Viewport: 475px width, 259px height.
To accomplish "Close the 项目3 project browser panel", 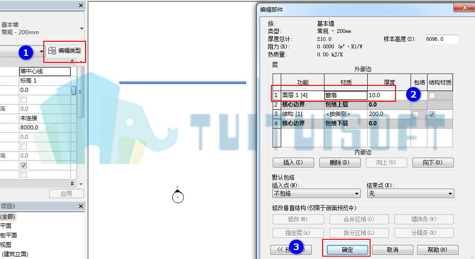I will [x=80, y=206].
